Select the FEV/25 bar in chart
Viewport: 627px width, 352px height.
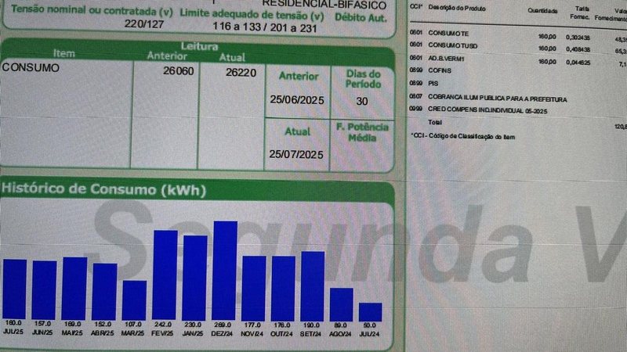[x=165, y=275]
